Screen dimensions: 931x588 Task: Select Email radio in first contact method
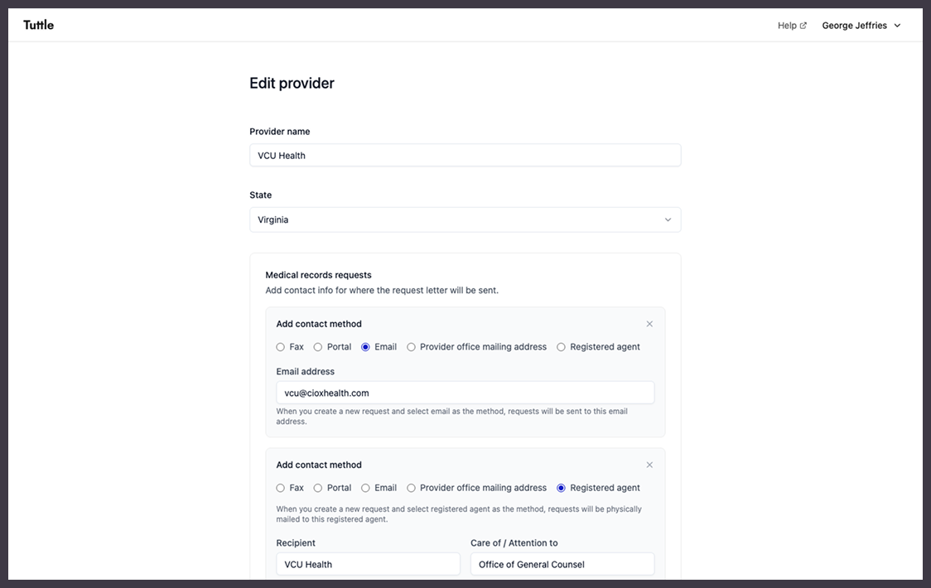point(365,347)
